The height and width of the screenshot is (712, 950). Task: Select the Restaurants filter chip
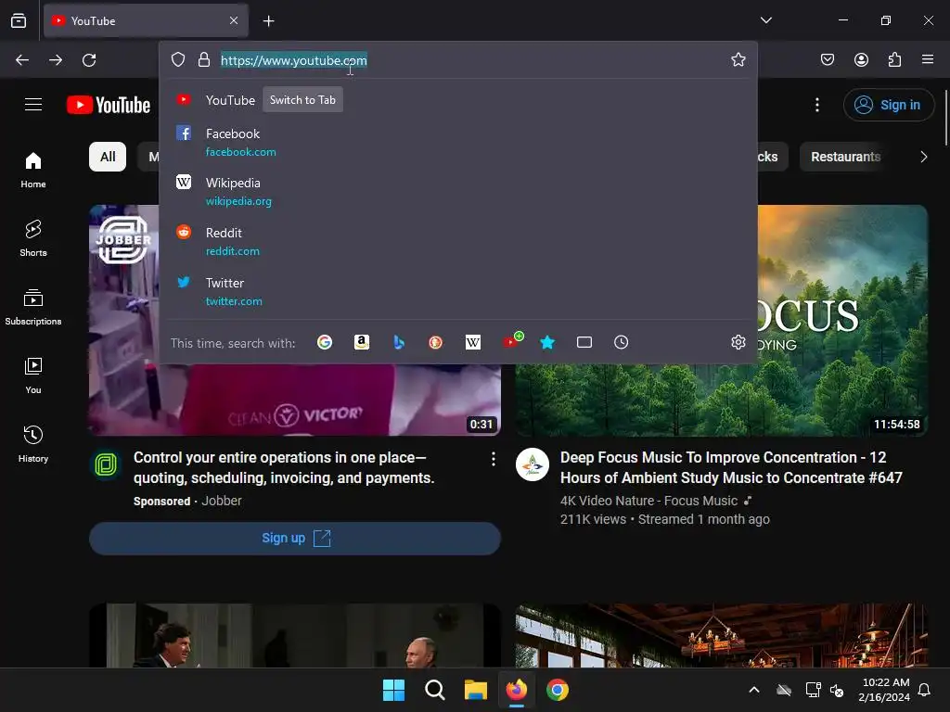tap(845, 157)
